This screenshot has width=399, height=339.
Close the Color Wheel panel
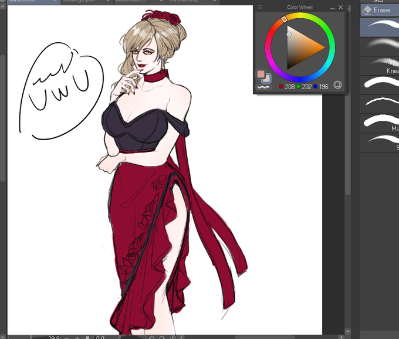pos(341,8)
